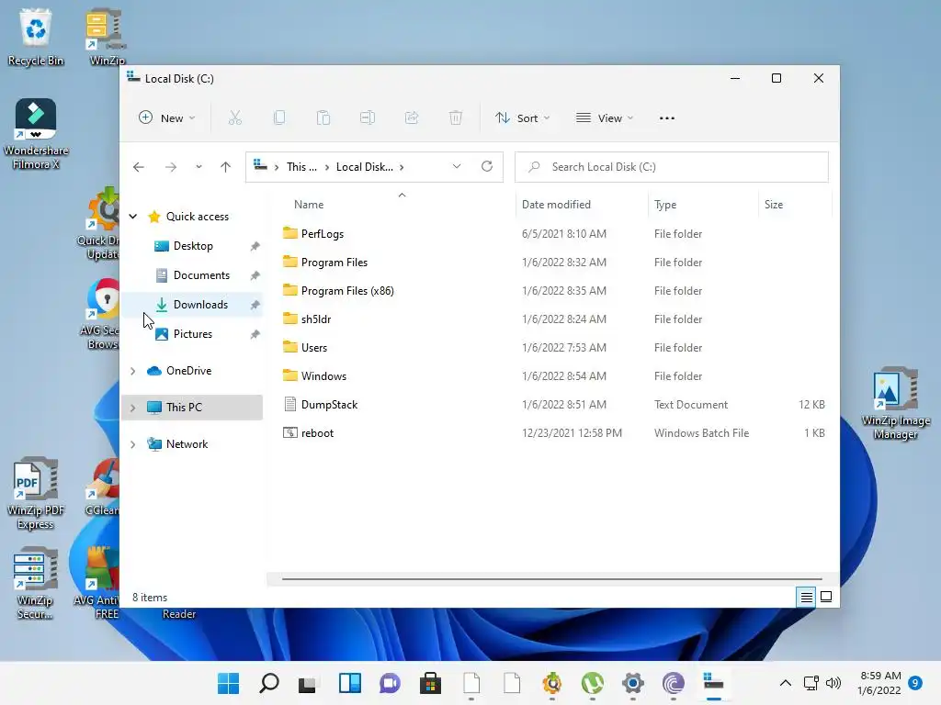
Task: Open Teams Chat from taskbar
Action: tap(390, 683)
